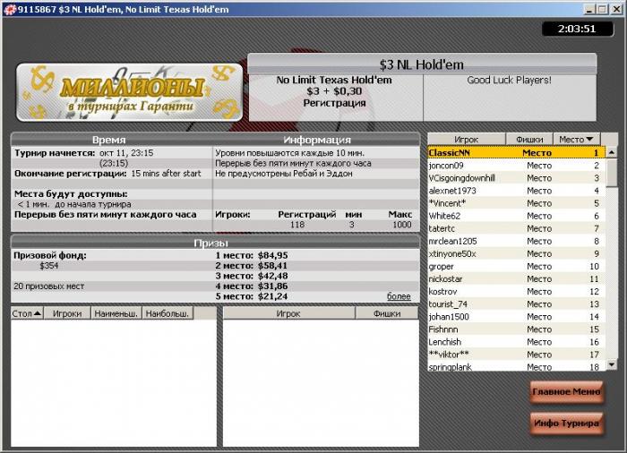The height and width of the screenshot is (453, 627).
Task: Click the 20 призовых мест text
Action: [48, 286]
